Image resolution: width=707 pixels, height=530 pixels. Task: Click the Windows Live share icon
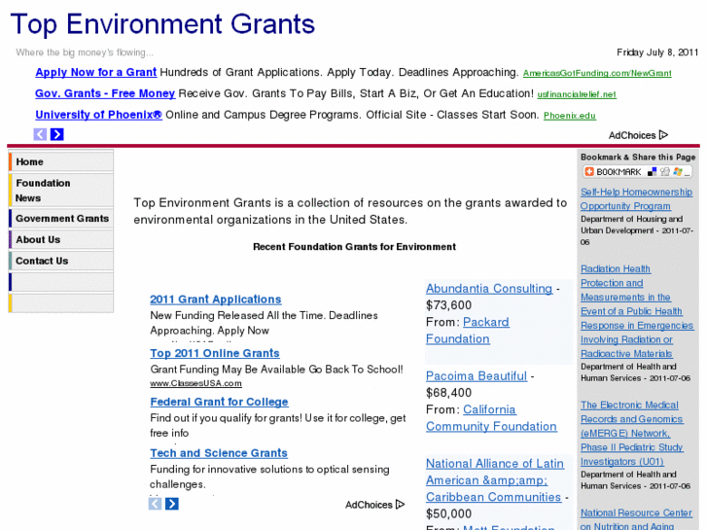pos(677,172)
